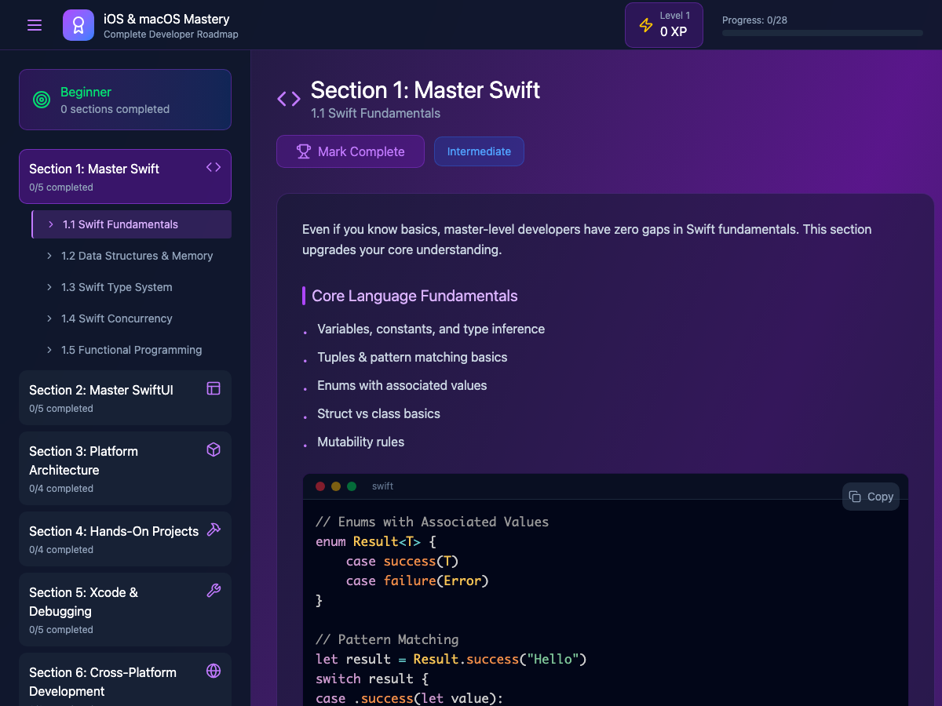Click the Level 1 XP badge

664,25
